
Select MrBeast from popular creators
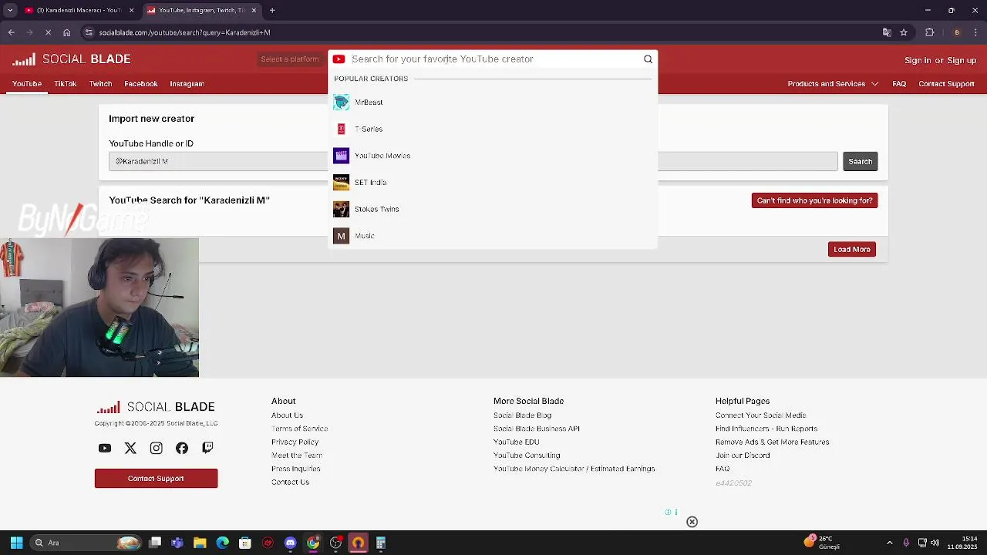point(493,102)
